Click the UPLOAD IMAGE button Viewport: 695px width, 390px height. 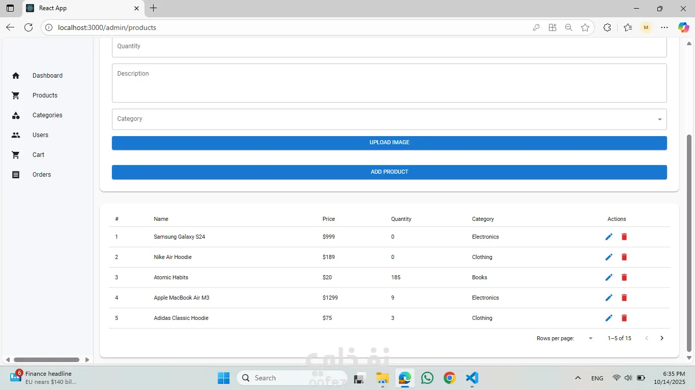pos(389,143)
